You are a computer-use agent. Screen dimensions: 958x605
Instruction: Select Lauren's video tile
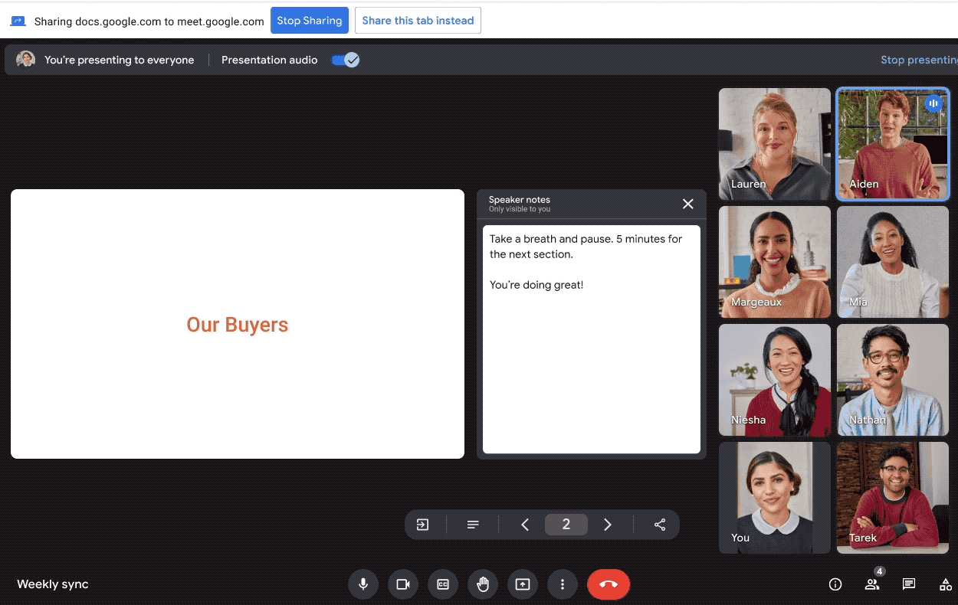pos(775,144)
